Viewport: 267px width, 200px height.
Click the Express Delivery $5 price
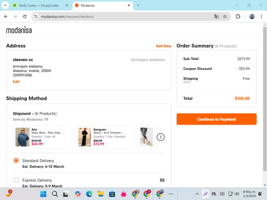click(x=162, y=180)
